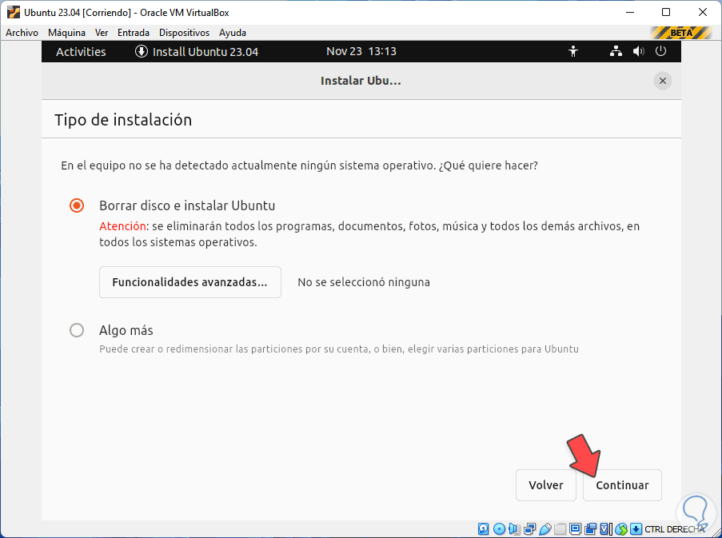Click the audio speaker icon in VirtualBox status bar
The width and height of the screenshot is (722, 538).
click(x=514, y=528)
